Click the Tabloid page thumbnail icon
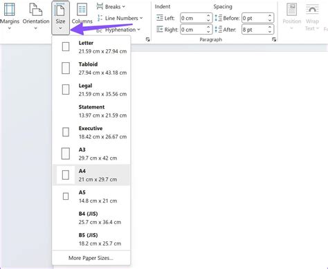328x269 pixels. click(66, 68)
